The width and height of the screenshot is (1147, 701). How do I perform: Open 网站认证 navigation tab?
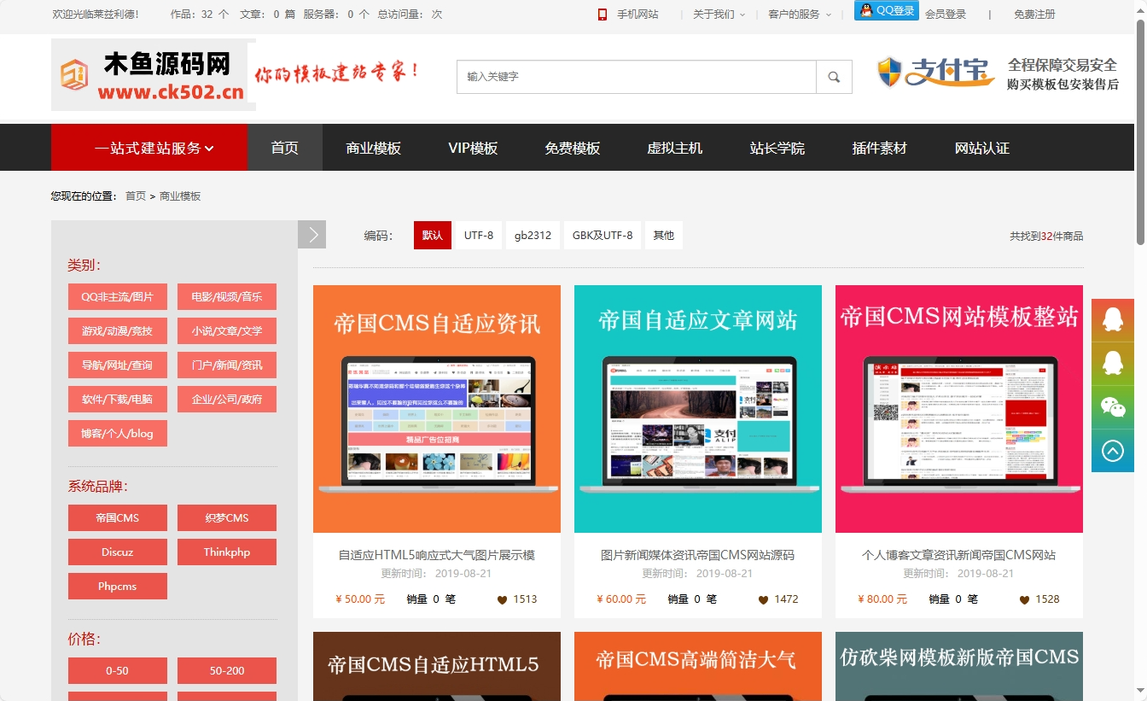pos(982,148)
